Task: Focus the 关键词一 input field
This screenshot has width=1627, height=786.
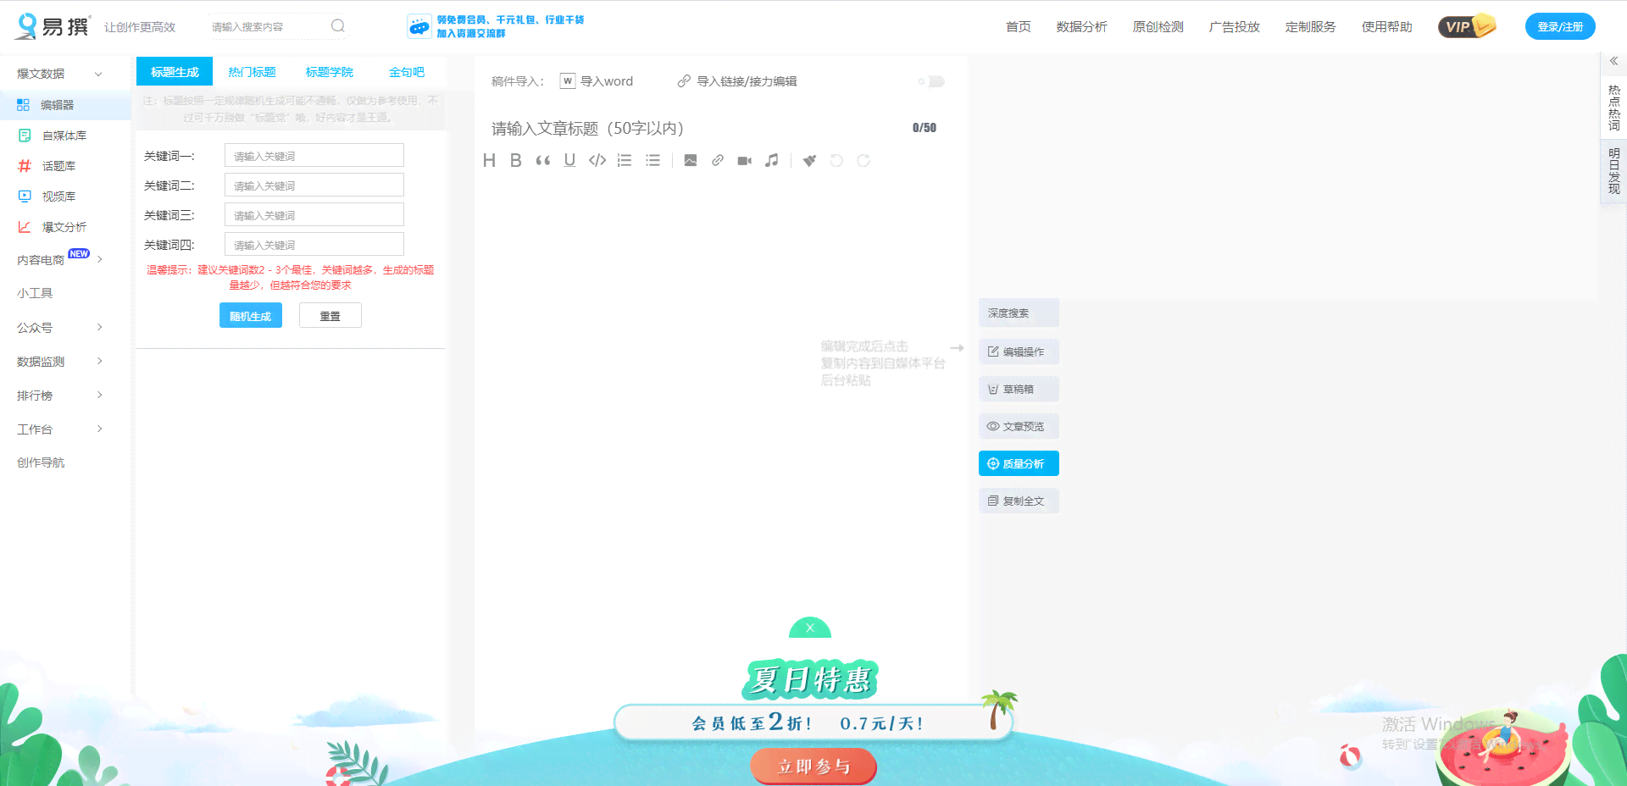Action: pos(314,156)
